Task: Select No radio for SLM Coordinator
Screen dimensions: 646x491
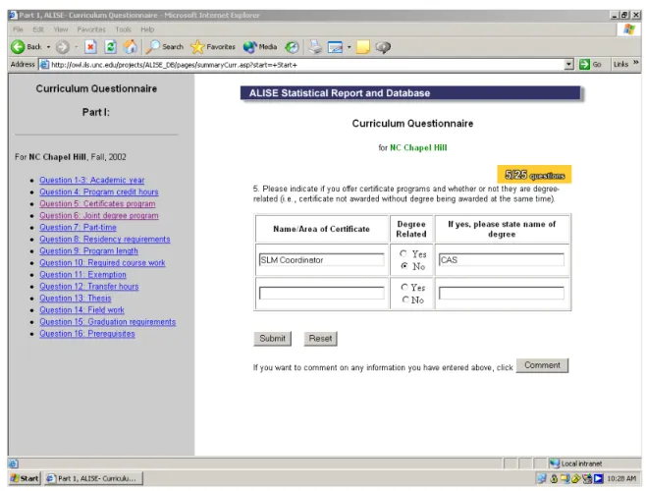Action: pyautogui.click(x=404, y=266)
